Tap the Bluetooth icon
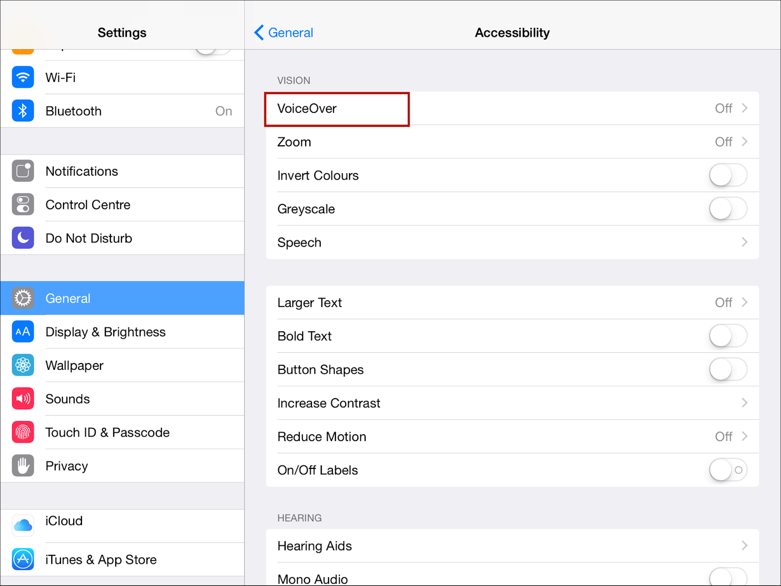 (23, 111)
